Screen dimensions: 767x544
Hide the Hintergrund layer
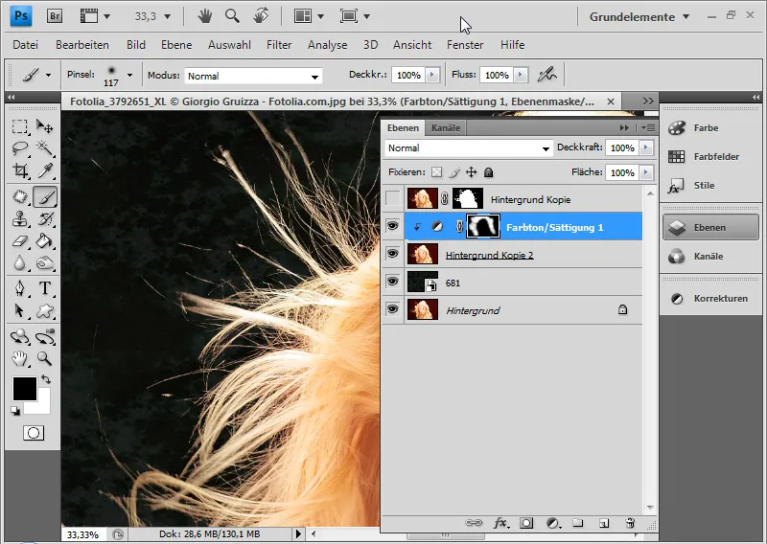click(x=392, y=309)
